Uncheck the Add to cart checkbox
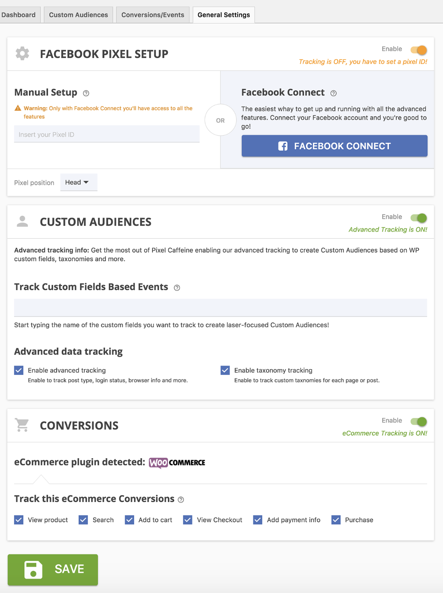This screenshot has height=593, width=443. (x=129, y=520)
